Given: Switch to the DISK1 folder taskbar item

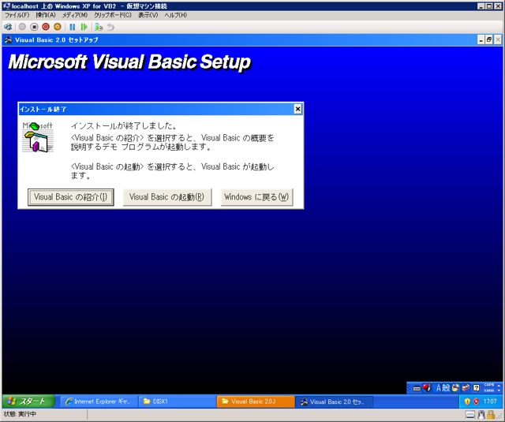Looking at the screenshot, I should pyautogui.click(x=178, y=401).
